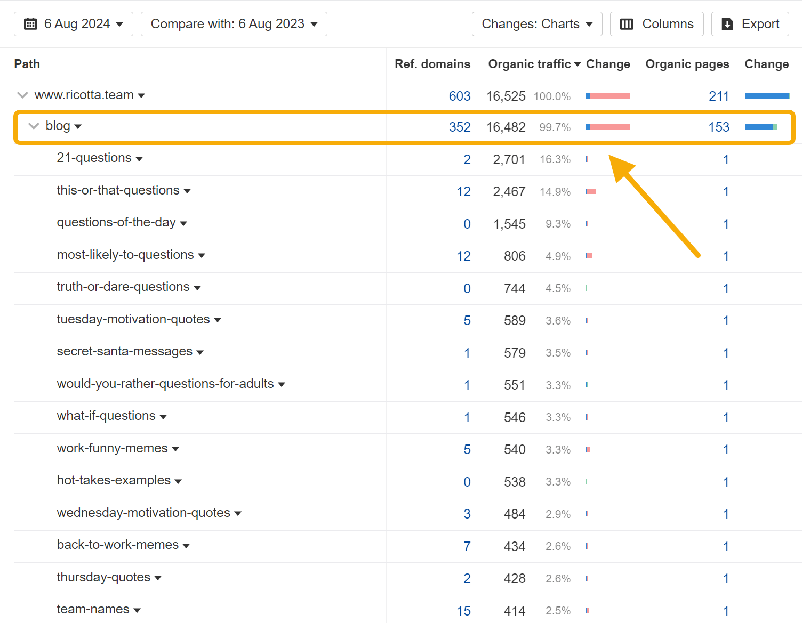Click the sort arrow on Organic traffic header

click(579, 64)
